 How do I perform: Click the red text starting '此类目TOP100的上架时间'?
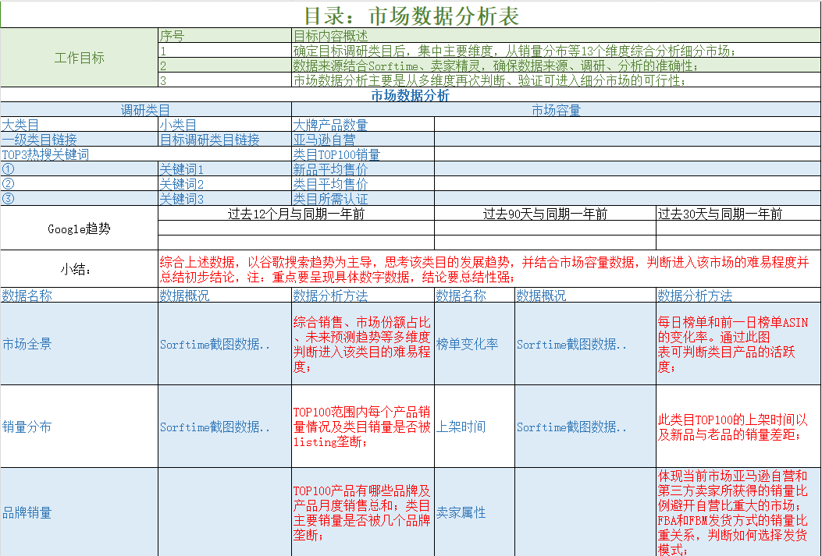(x=738, y=426)
